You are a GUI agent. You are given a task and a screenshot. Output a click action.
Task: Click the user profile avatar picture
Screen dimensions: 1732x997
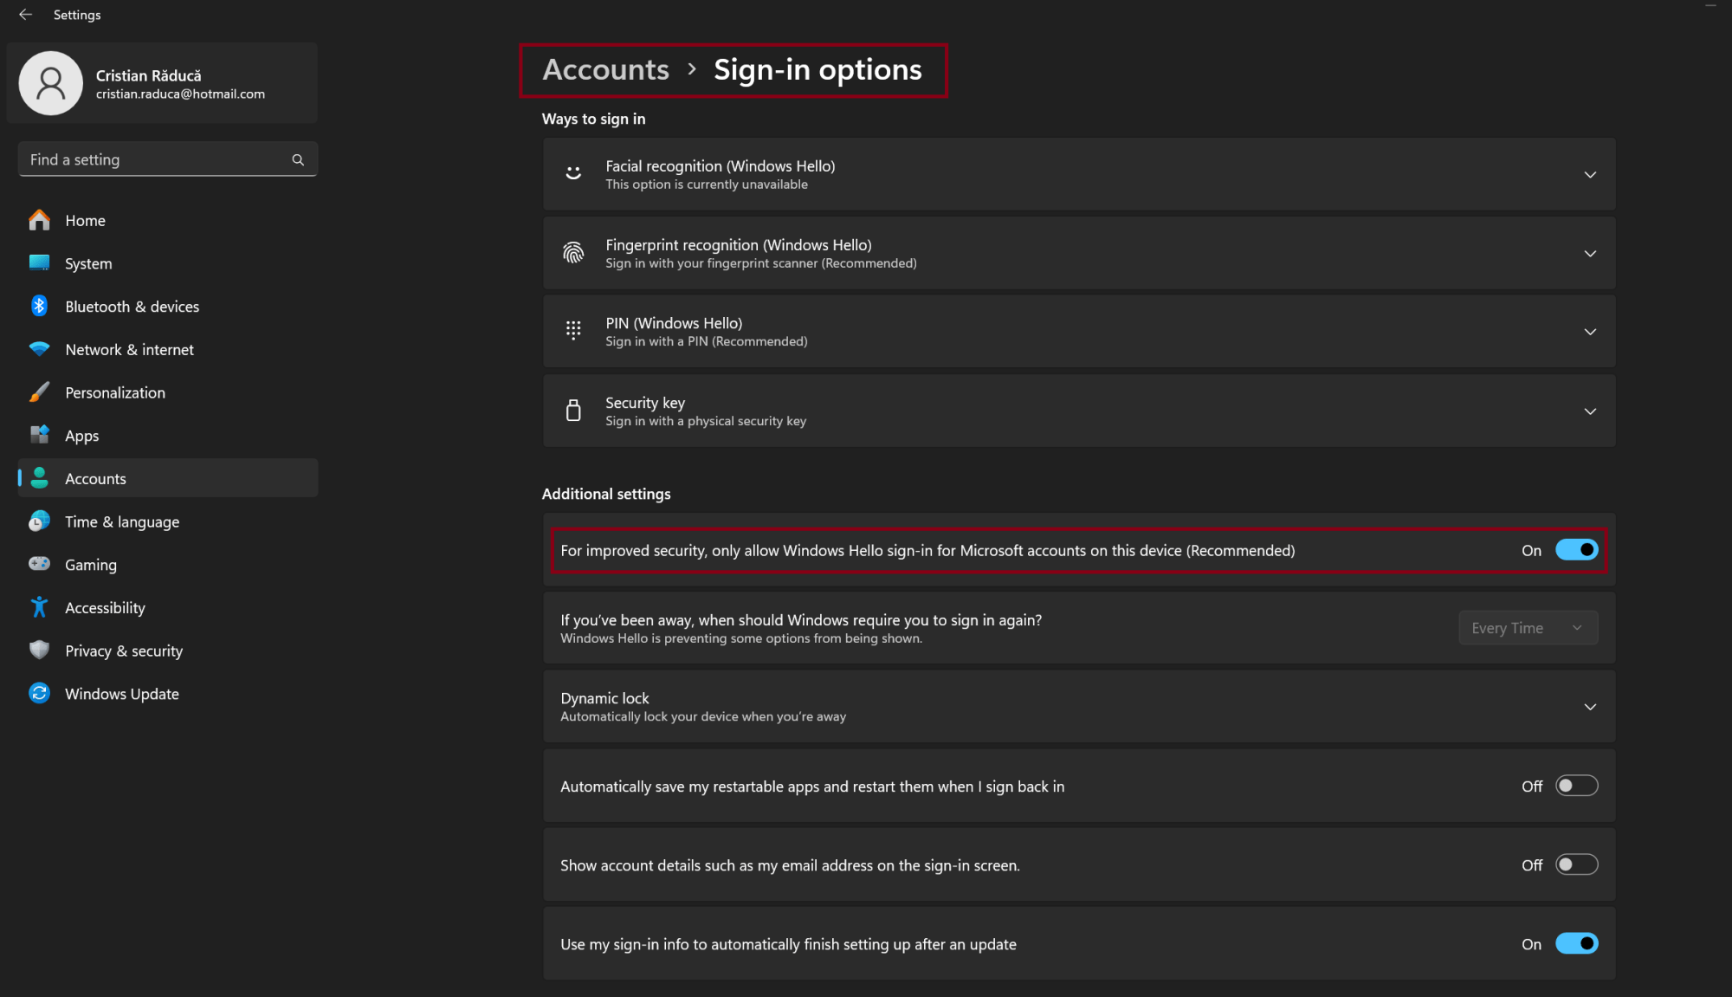pyautogui.click(x=51, y=84)
